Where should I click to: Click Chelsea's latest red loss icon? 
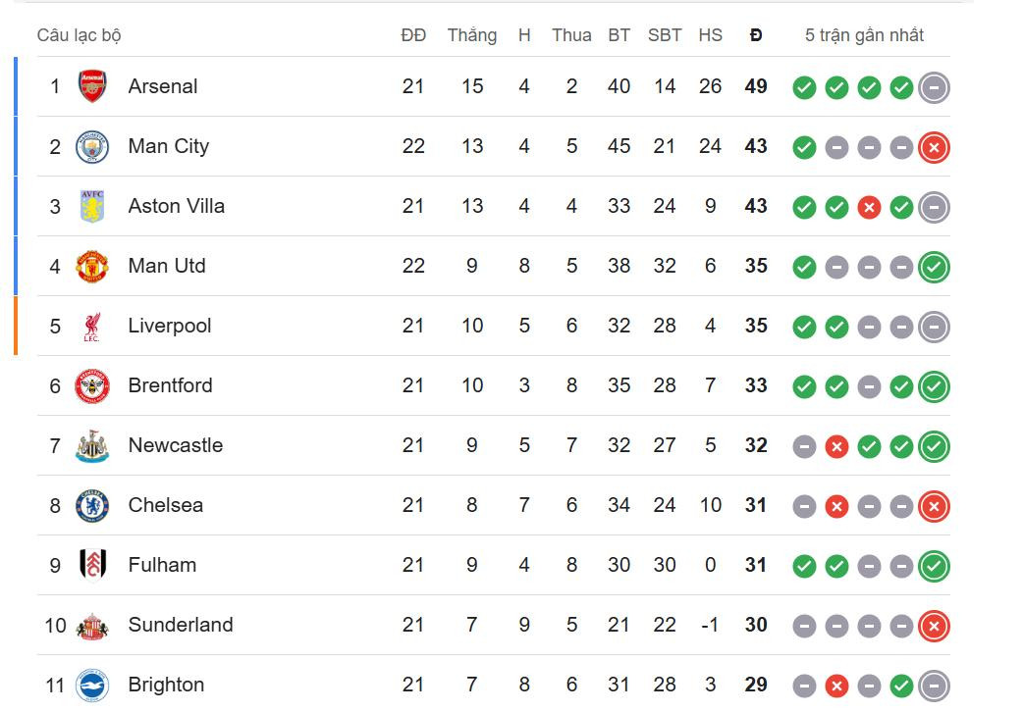pyautogui.click(x=934, y=506)
